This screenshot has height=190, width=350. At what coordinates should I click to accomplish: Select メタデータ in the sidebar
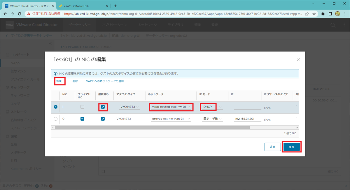(x=18, y=152)
